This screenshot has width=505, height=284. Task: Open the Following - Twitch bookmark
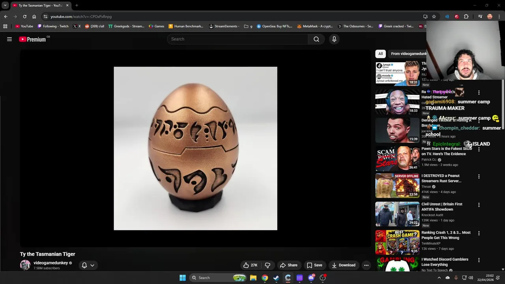click(x=53, y=26)
